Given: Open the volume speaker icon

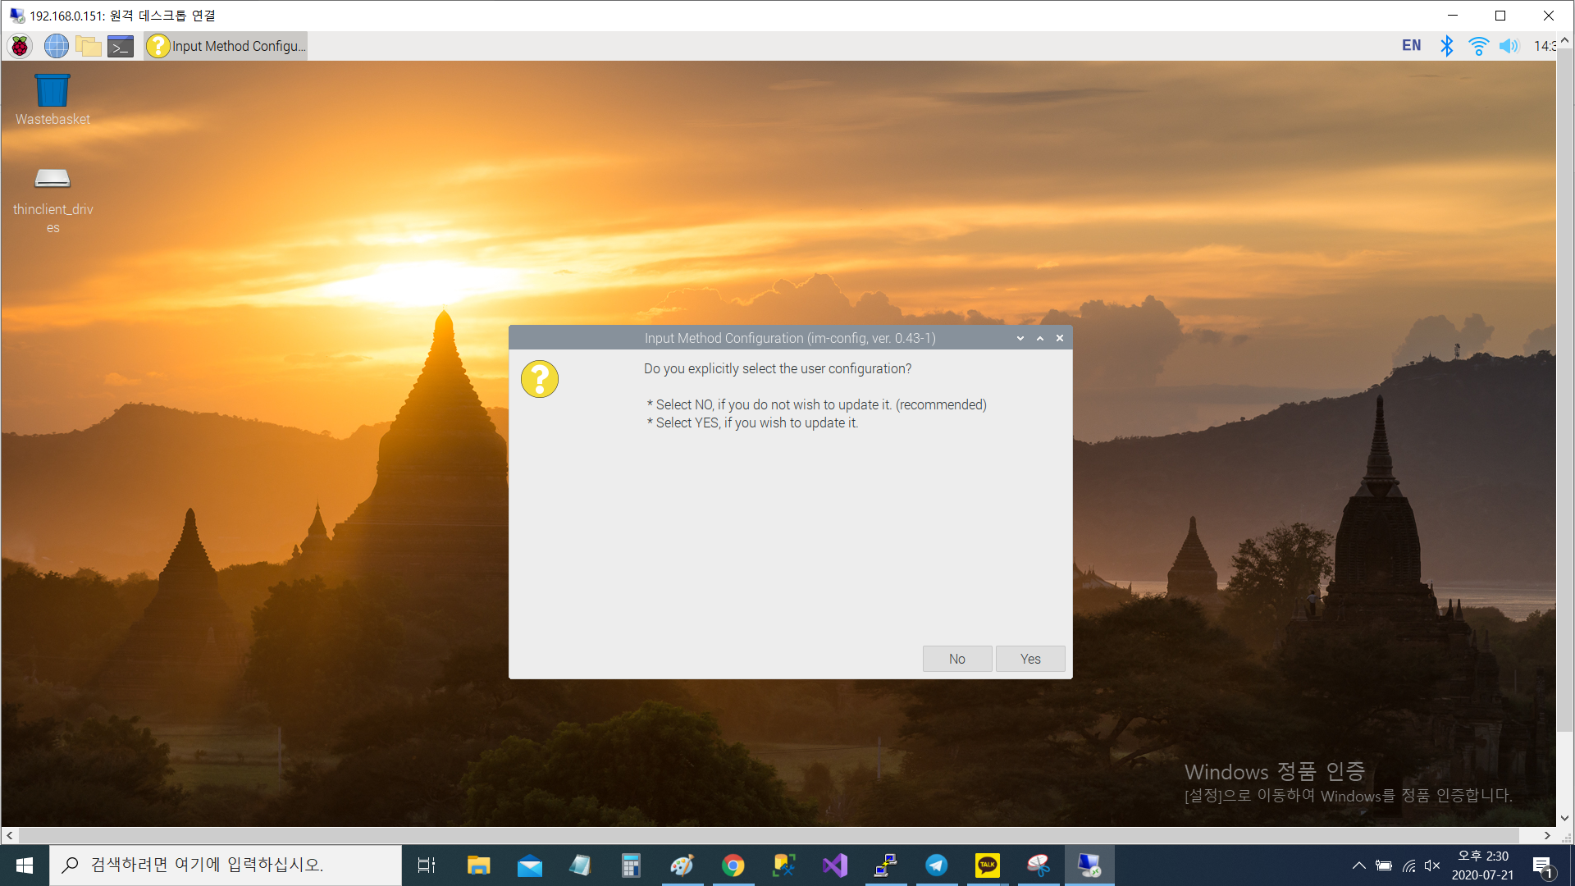Looking at the screenshot, I should coord(1509,46).
